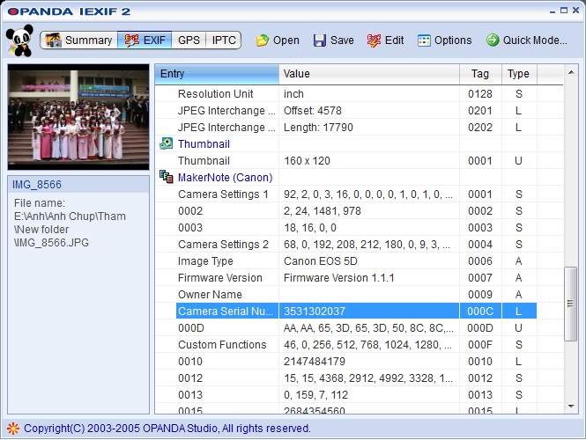Image resolution: width=586 pixels, height=440 pixels.
Task: Click the Value column header
Action: click(369, 74)
